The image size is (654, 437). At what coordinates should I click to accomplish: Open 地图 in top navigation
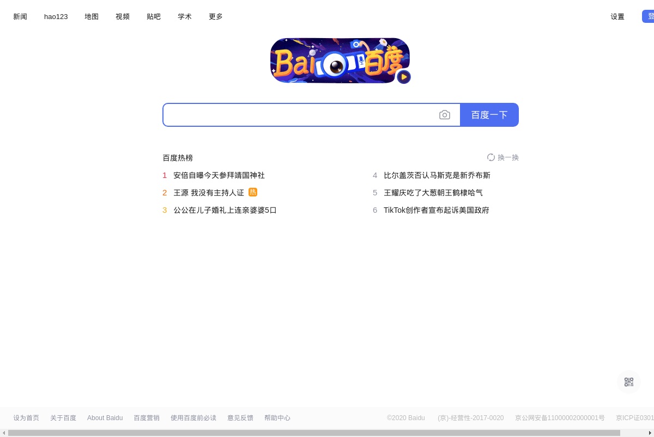pos(92,16)
